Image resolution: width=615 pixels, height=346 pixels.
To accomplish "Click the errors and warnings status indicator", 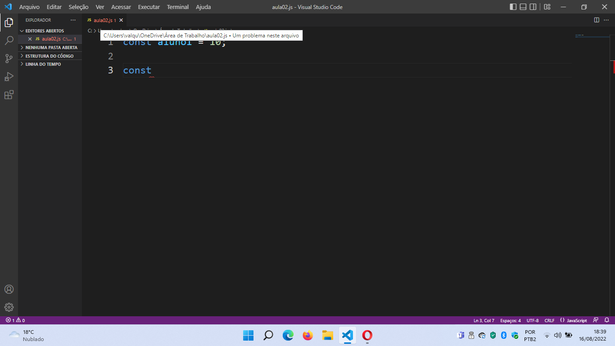I will pyautogui.click(x=15, y=320).
